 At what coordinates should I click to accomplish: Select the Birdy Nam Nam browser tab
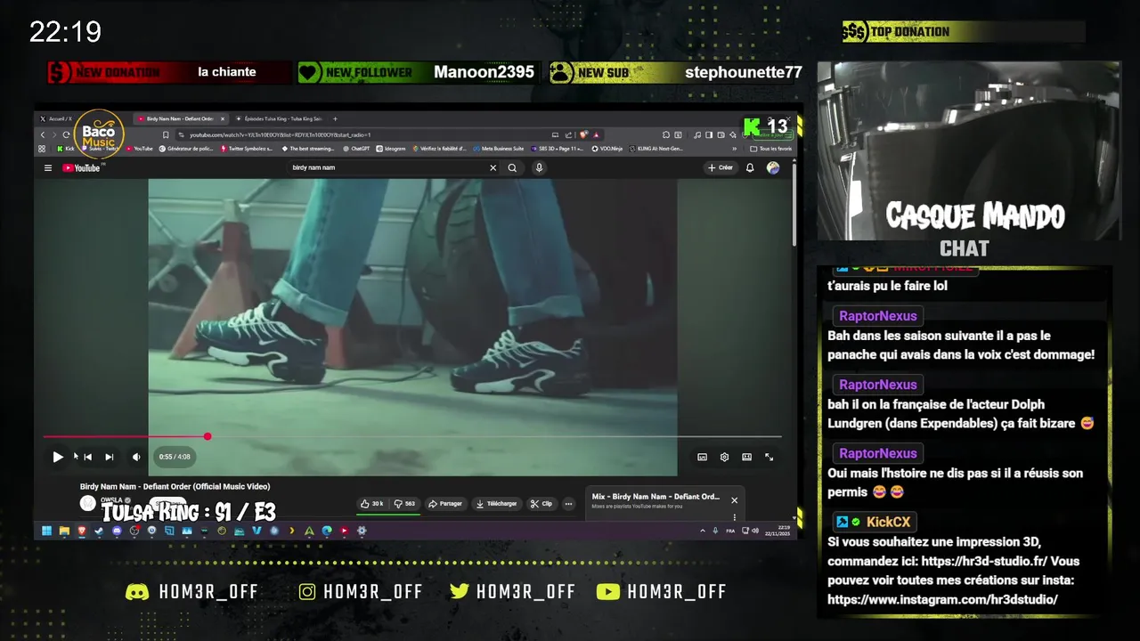click(180, 118)
